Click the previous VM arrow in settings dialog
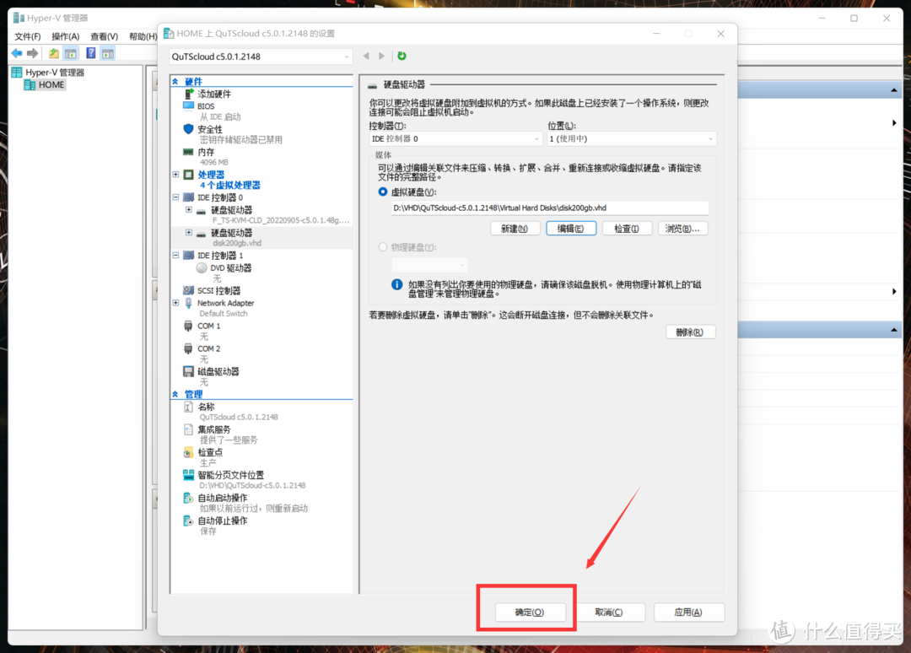Screen dimensions: 911x653 pyautogui.click(x=366, y=56)
